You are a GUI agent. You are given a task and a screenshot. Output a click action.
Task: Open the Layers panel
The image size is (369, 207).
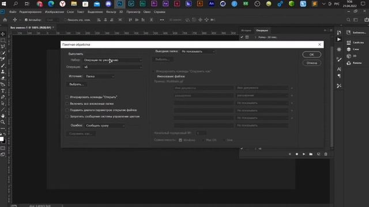click(x=353, y=49)
